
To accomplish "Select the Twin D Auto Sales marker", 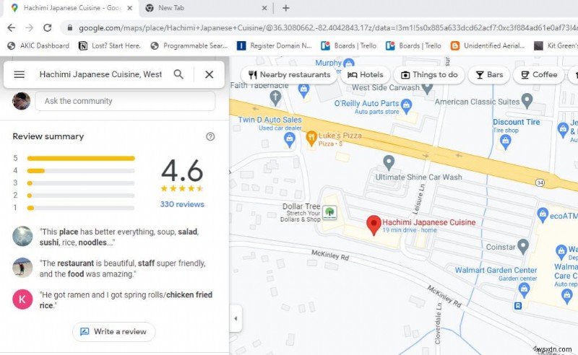I will [290, 140].
